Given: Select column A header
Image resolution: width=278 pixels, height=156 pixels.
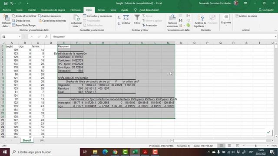Looking at the screenshot, I should point(12,43).
